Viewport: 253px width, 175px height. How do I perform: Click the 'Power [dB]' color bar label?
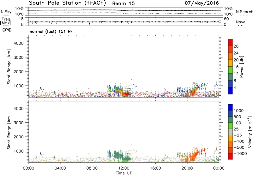coord(242,67)
